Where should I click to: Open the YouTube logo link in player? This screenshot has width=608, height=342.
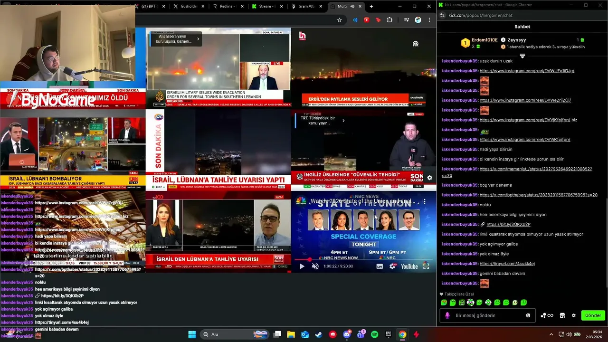point(409,266)
